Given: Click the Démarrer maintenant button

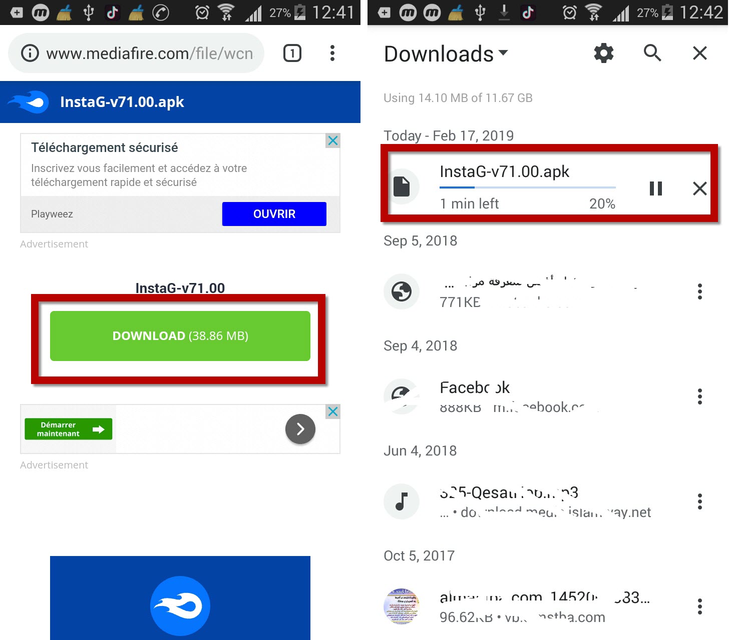Looking at the screenshot, I should (69, 429).
